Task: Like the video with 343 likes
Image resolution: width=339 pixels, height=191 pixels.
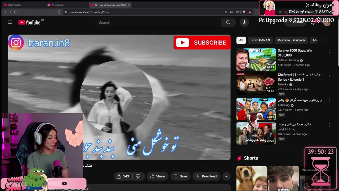Action: click(123, 176)
